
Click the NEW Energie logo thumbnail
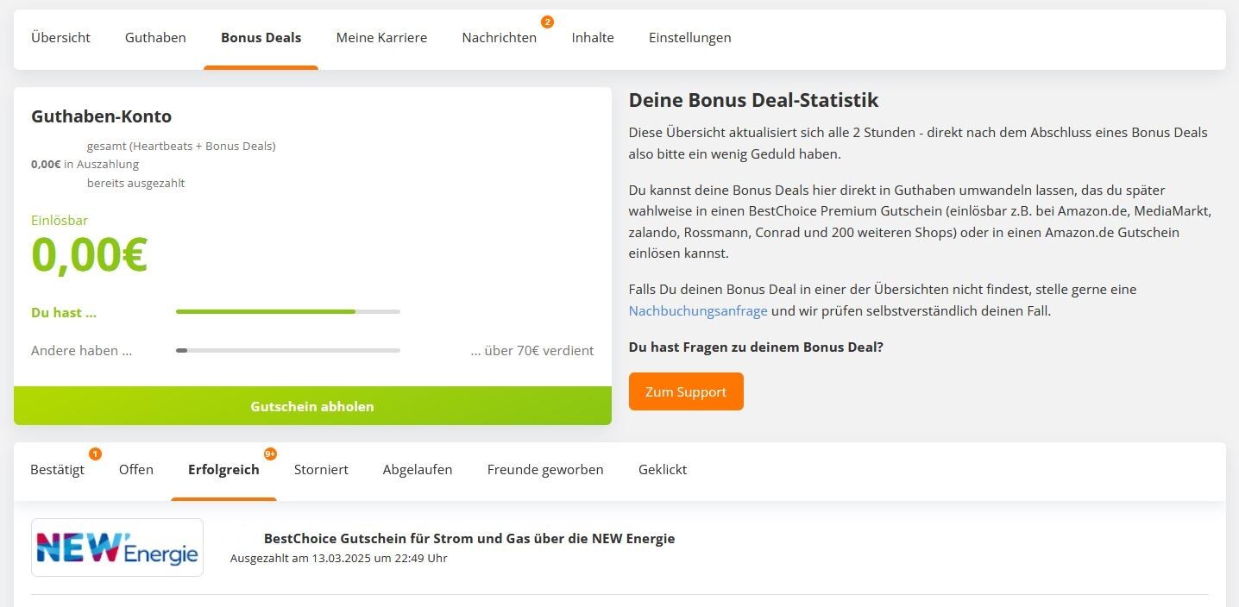tap(117, 548)
